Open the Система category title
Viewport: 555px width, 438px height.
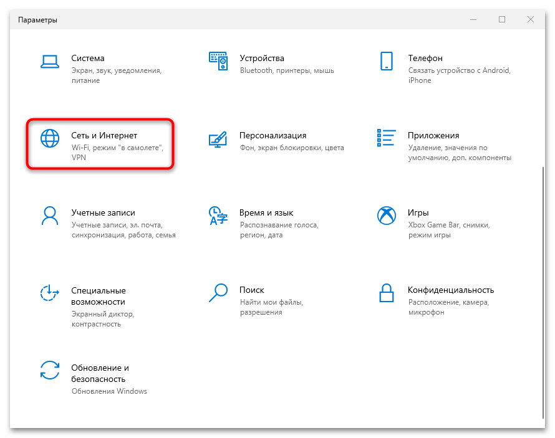tap(88, 59)
